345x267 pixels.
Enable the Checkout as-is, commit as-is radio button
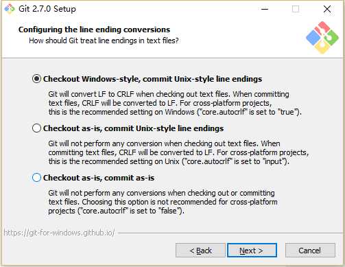(x=36, y=178)
